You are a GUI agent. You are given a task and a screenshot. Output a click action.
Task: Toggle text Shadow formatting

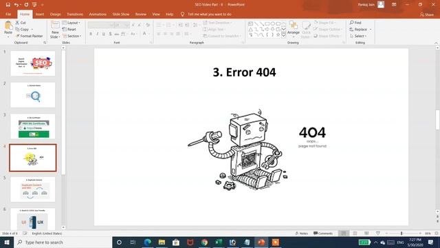click(110, 34)
